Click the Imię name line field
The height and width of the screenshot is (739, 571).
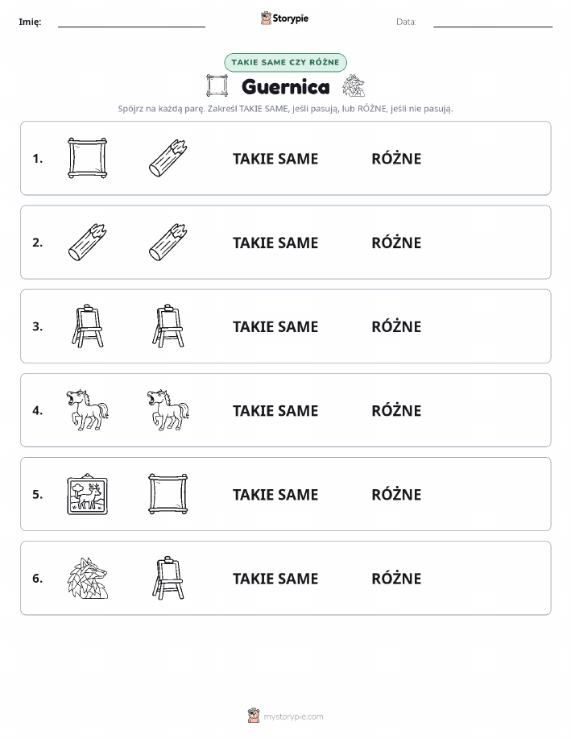click(x=131, y=23)
